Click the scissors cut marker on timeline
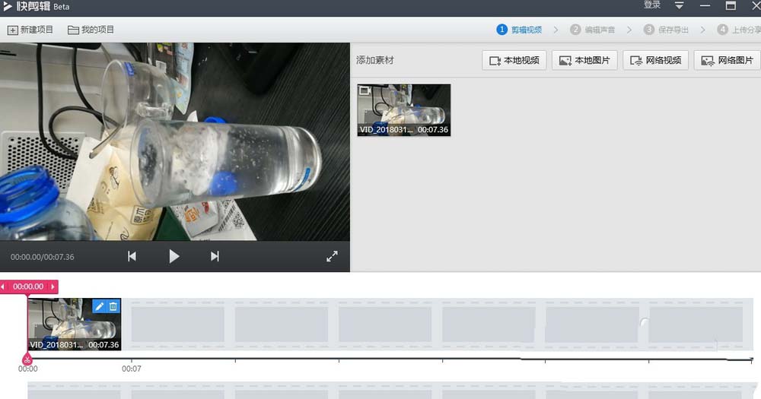The height and width of the screenshot is (399, 761). pos(27,359)
